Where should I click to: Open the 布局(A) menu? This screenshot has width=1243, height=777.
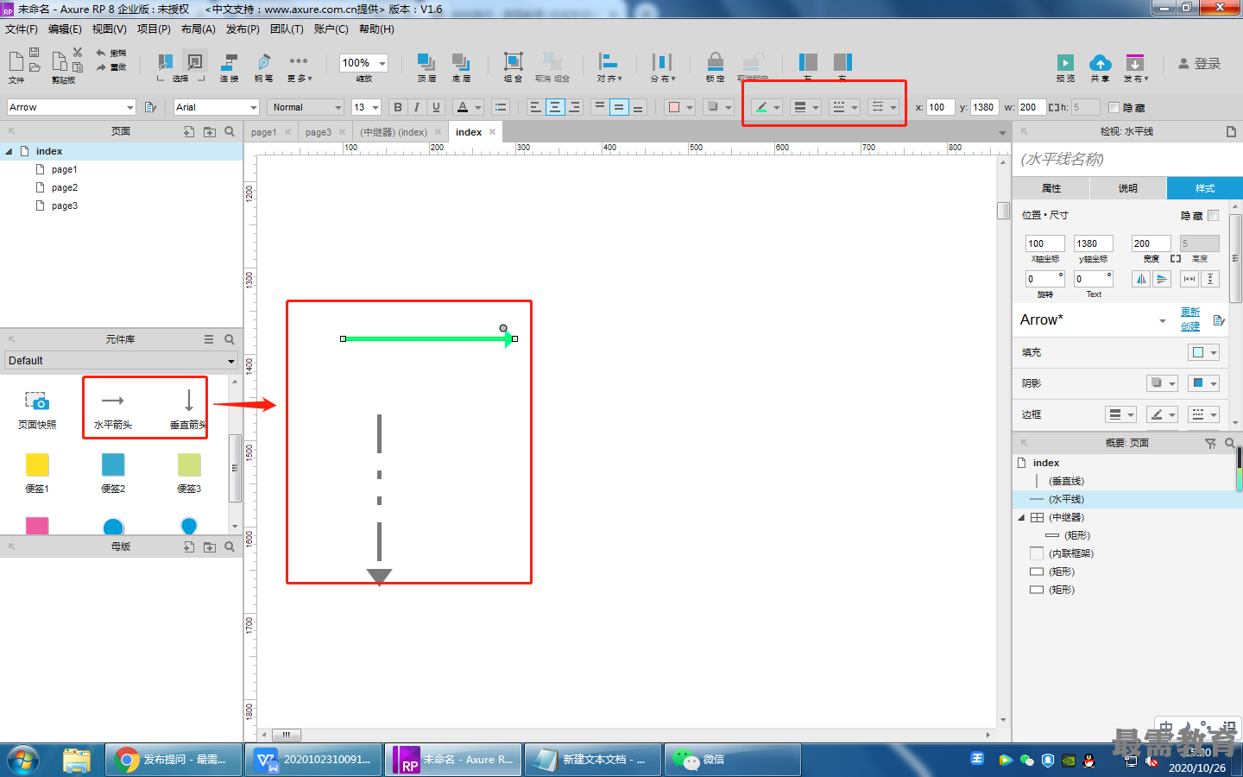point(199,29)
